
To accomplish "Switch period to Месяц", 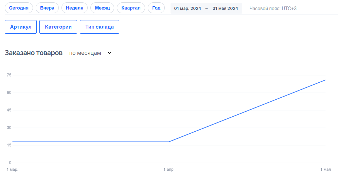I will pos(102,8).
